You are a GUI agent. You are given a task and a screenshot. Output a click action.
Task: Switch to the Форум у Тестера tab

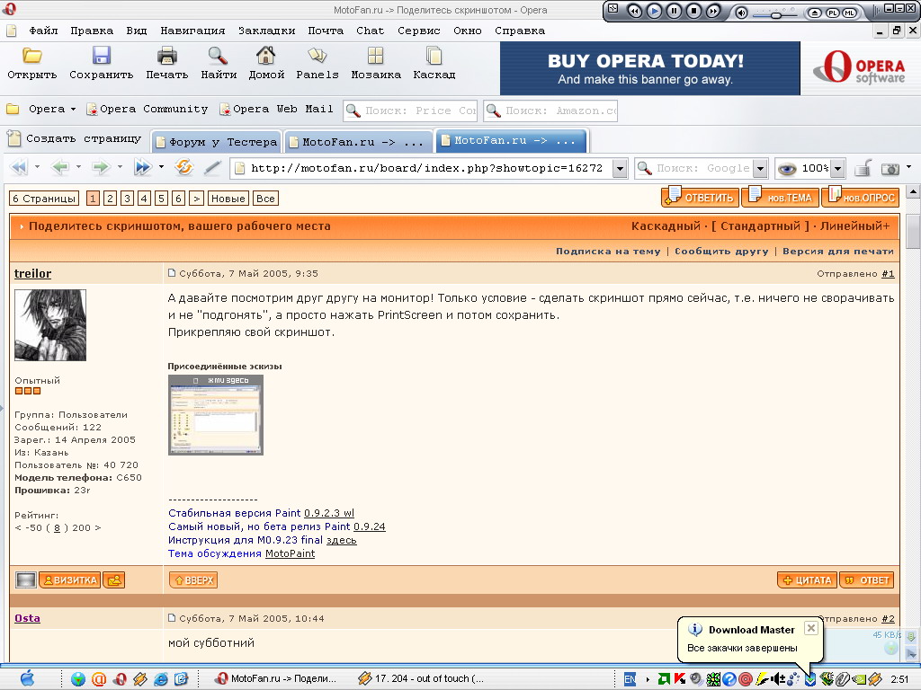click(216, 141)
